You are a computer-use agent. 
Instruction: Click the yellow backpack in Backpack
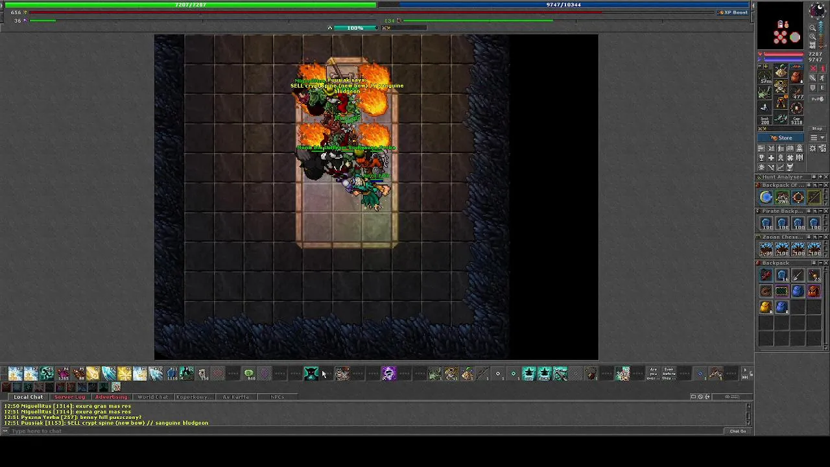point(766,307)
